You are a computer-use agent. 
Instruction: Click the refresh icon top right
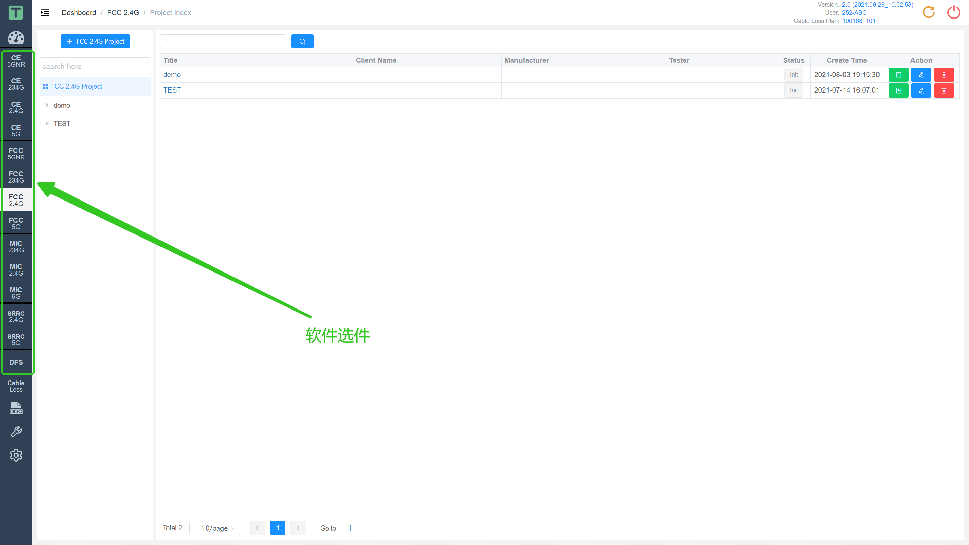click(x=929, y=12)
